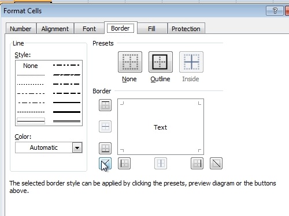Apply the Outline border preset

click(x=161, y=62)
